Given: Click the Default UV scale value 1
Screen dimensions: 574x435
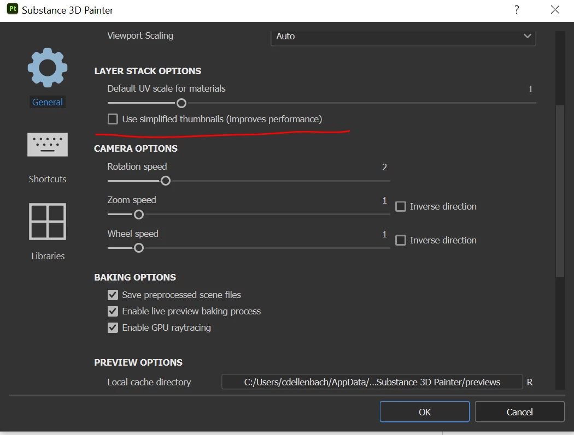Looking at the screenshot, I should coord(530,89).
